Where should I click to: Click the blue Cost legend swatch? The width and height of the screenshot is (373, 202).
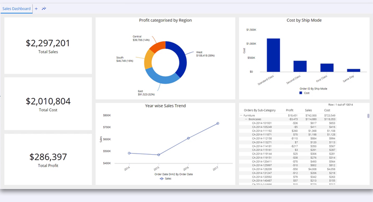click(300, 93)
